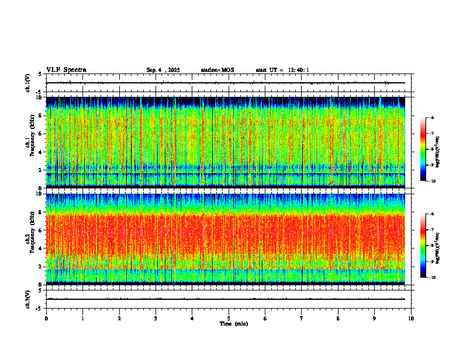Click the ch.3 voltage waveform trace

(x=226, y=299)
